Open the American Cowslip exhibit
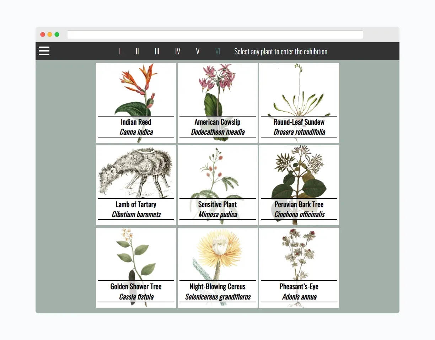 [x=217, y=103]
